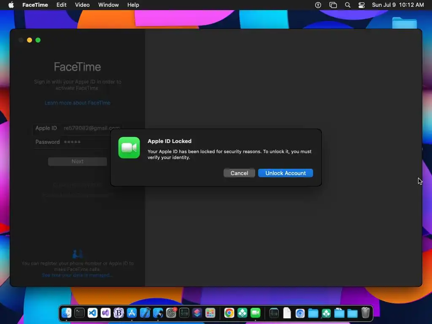Click the Screen Mirroring menu bar icon
Screen dimensions: 432x324
pos(333,5)
